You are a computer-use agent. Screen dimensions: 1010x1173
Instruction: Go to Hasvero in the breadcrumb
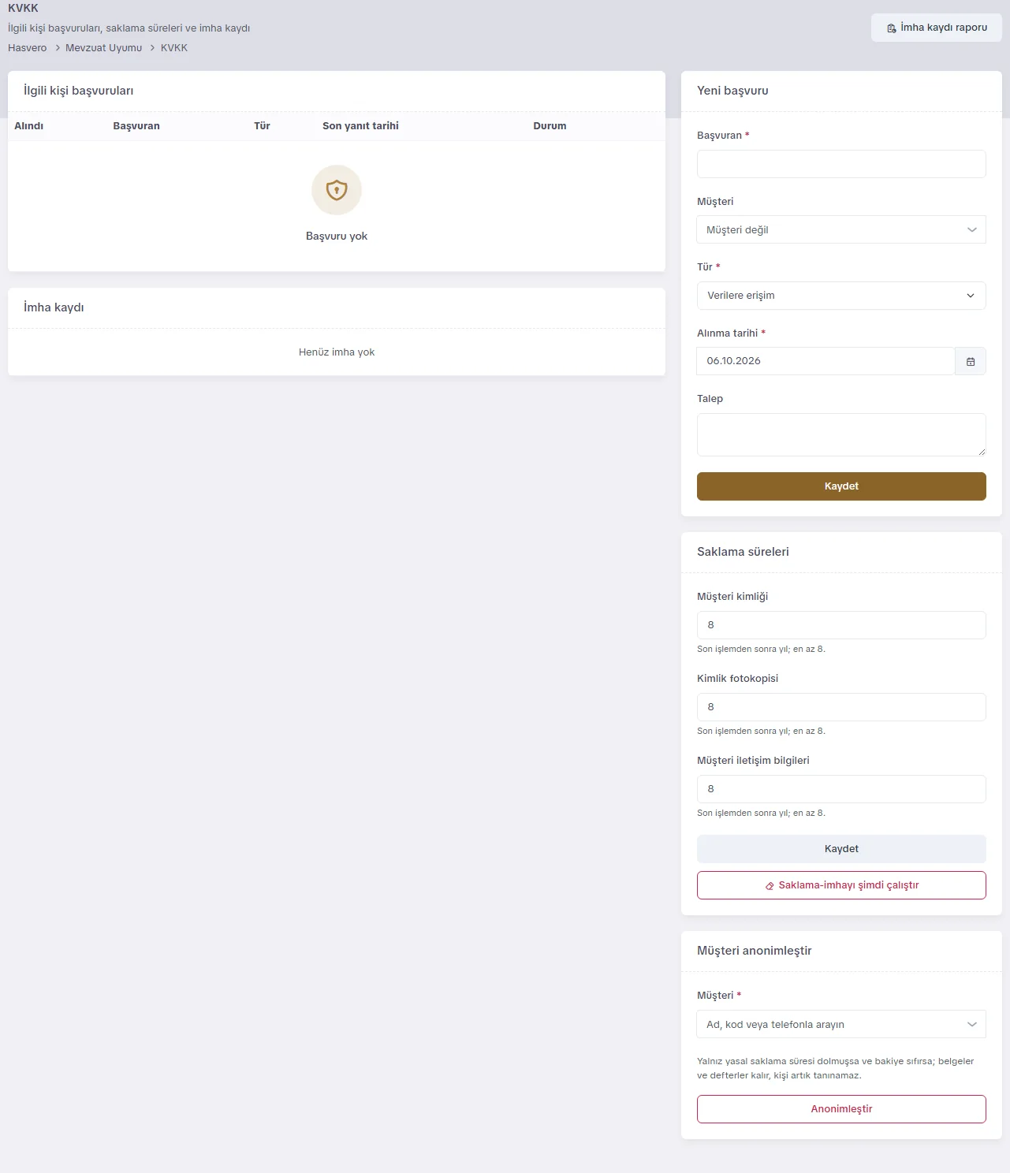tap(28, 48)
